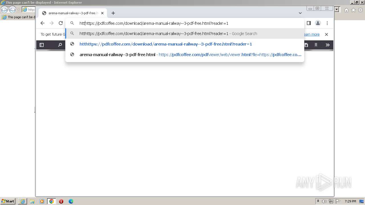365x205 pixels.
Task: Open PDF viewer tools chevrons
Action: point(328,45)
